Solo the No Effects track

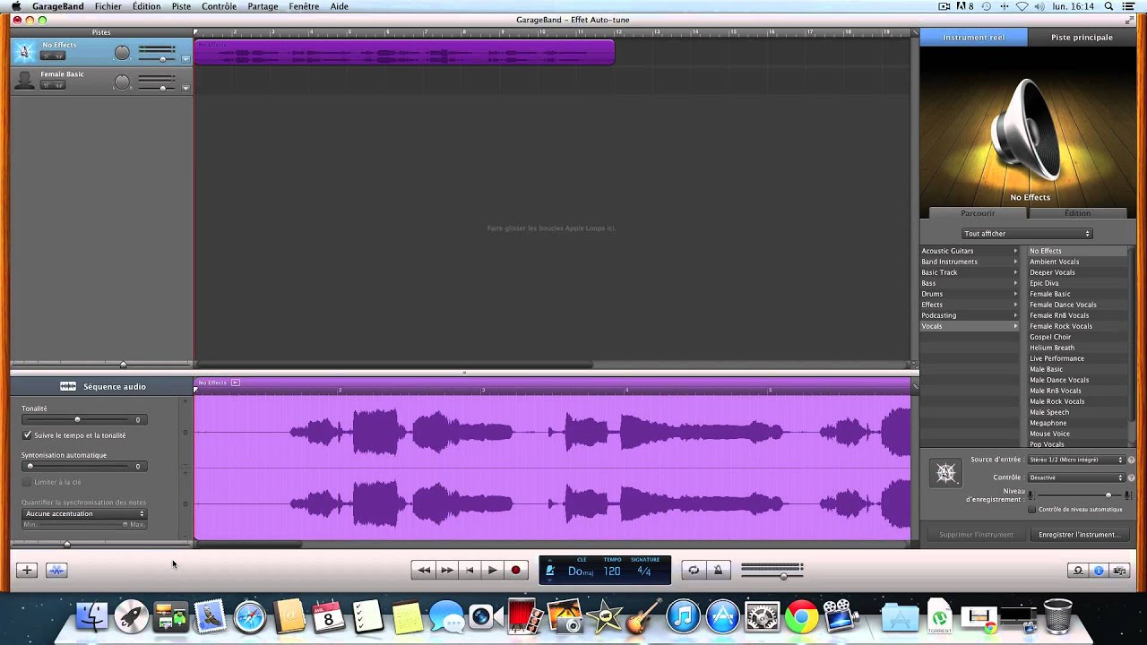59,56
